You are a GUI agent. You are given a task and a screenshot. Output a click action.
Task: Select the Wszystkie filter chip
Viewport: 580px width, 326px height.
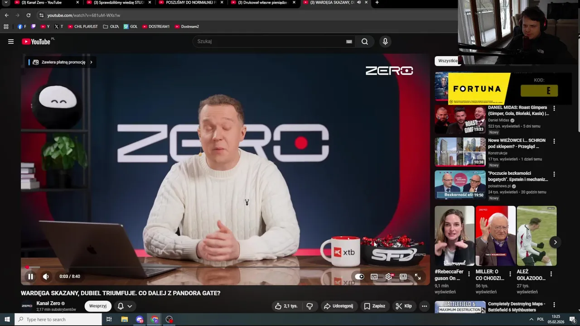pyautogui.click(x=448, y=61)
